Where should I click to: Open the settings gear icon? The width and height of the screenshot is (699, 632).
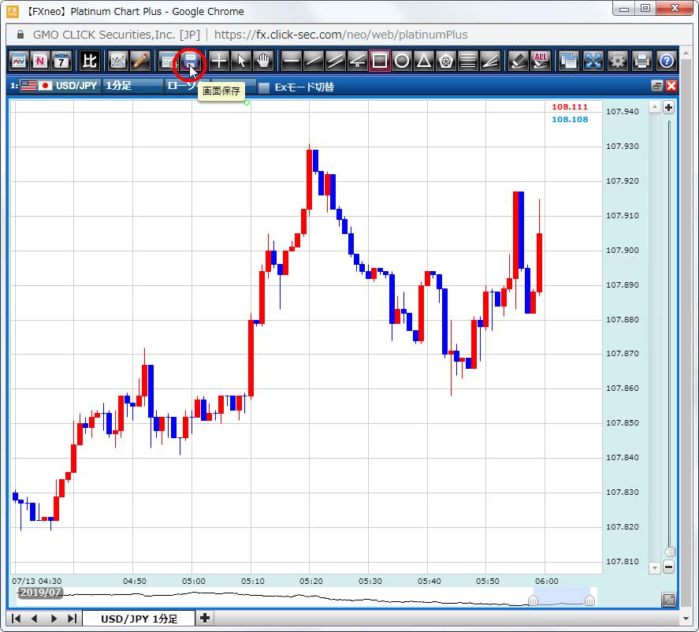tap(617, 61)
